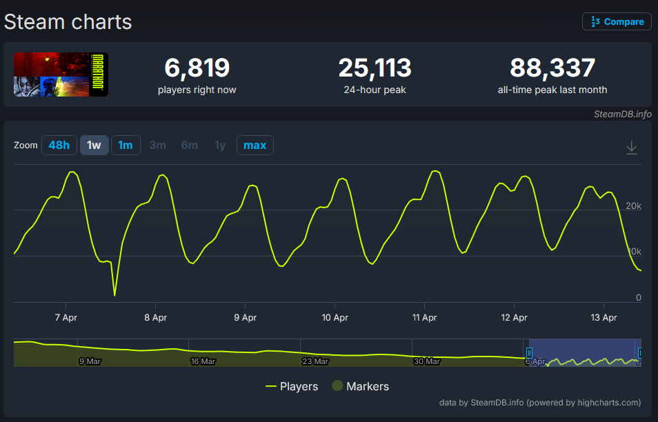The image size is (658, 422).
Task: Click the 11 Apr peak on chart line
Action: tap(436, 171)
